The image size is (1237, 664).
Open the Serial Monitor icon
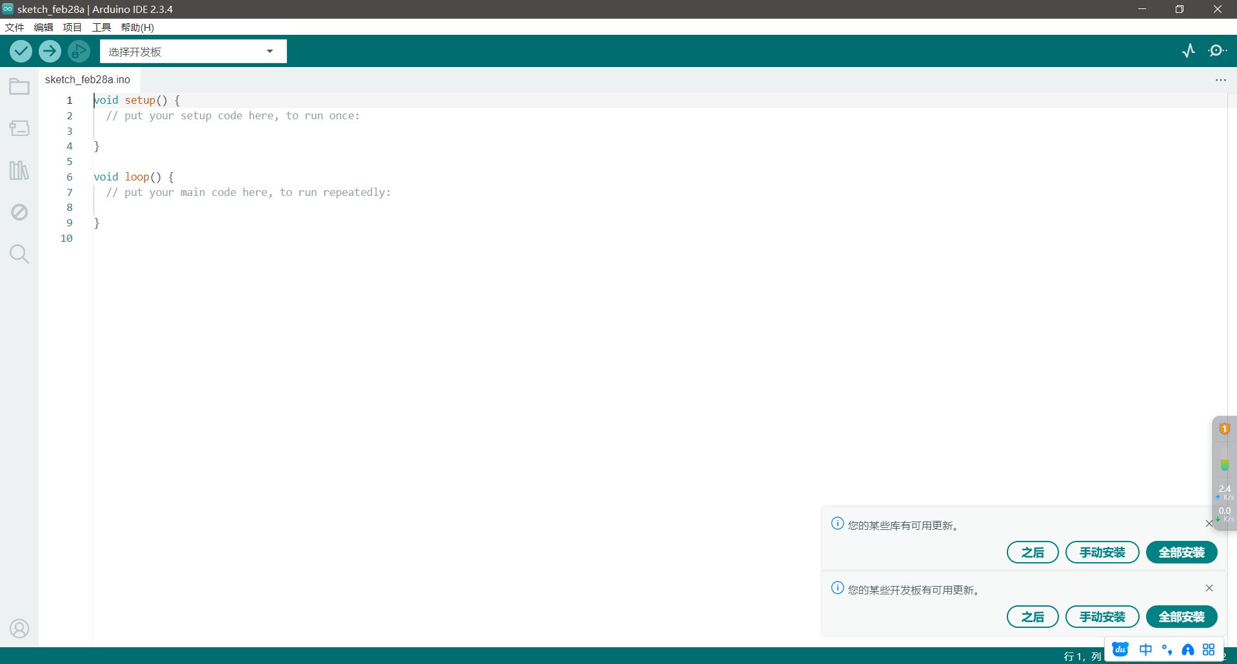(x=1217, y=51)
